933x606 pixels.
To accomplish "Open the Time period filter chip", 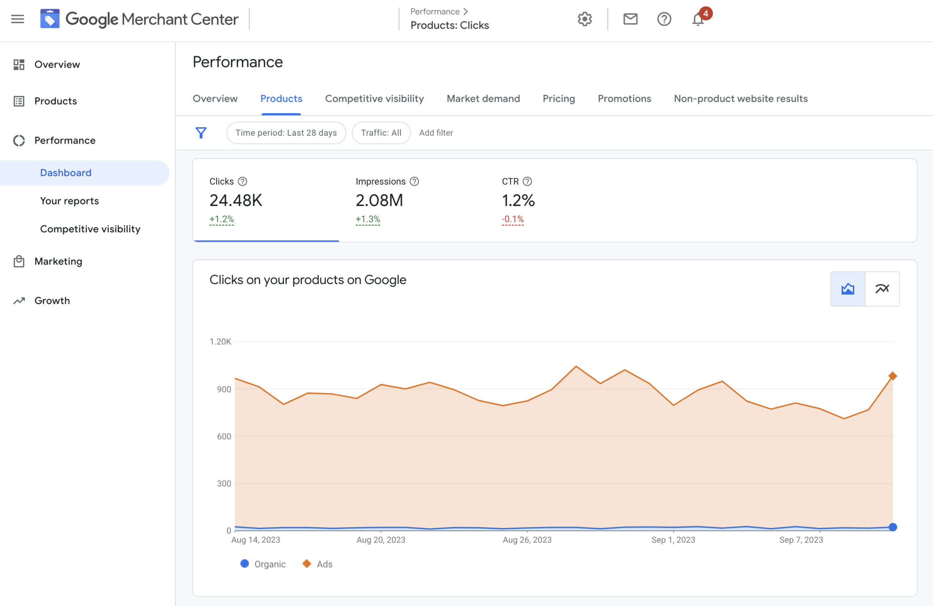I will click(x=286, y=133).
